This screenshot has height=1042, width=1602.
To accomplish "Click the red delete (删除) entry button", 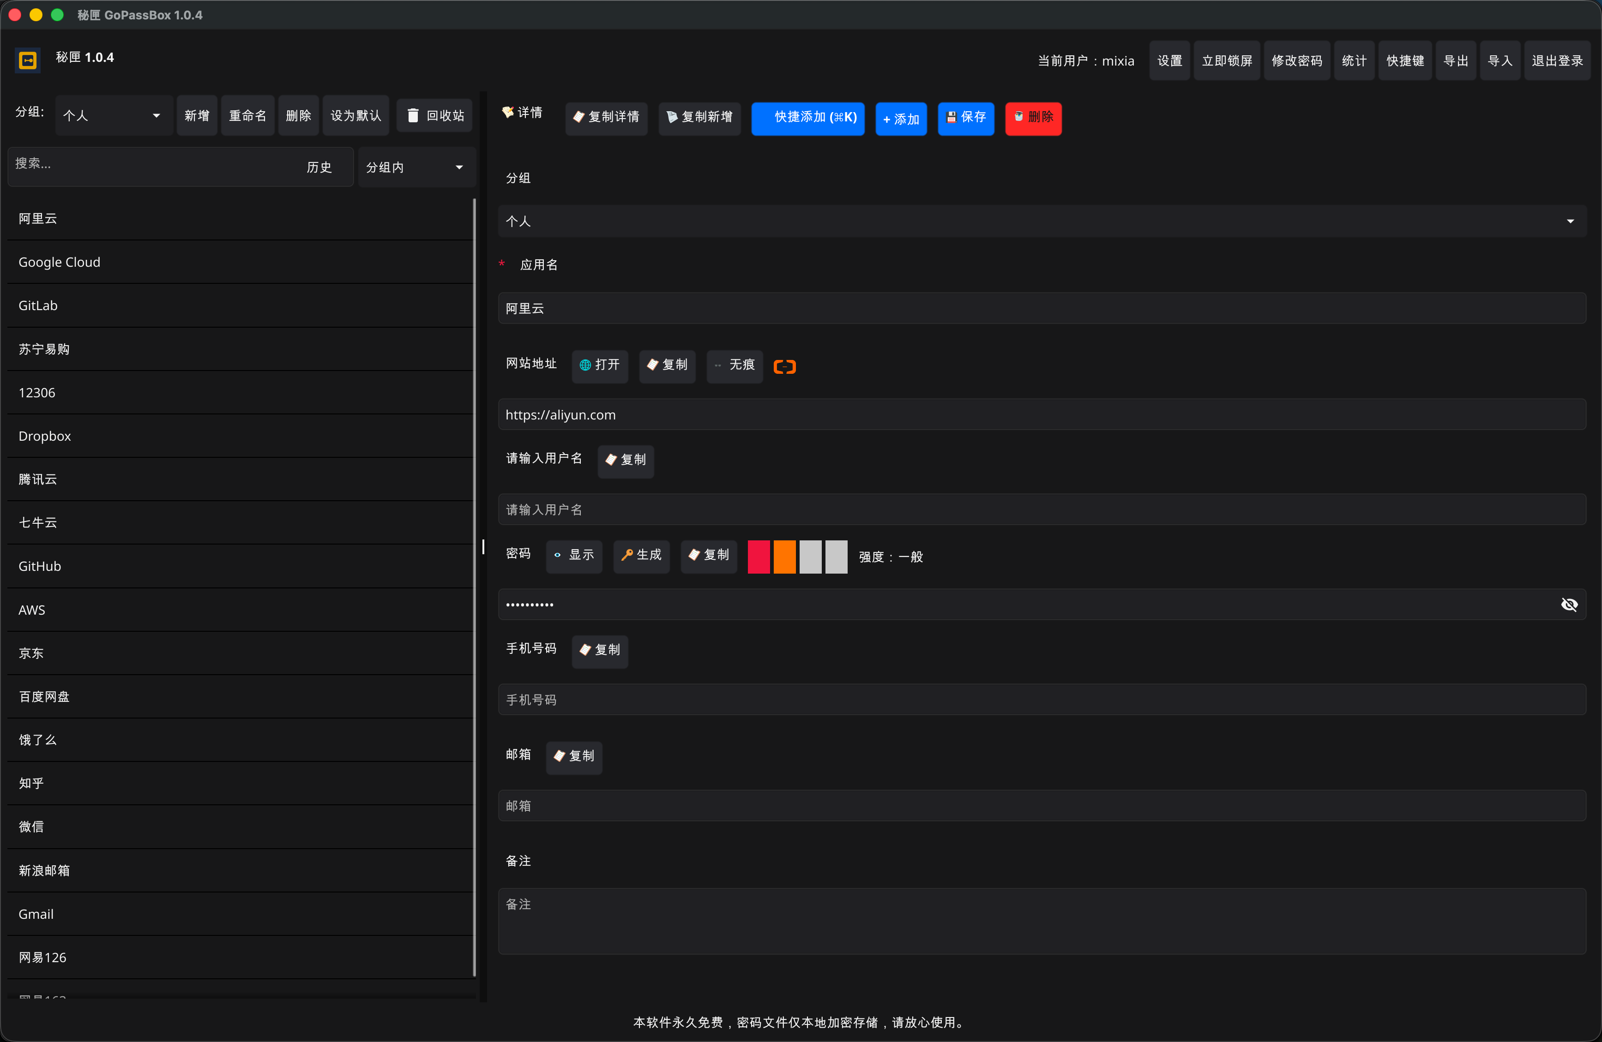I will pyautogui.click(x=1033, y=118).
